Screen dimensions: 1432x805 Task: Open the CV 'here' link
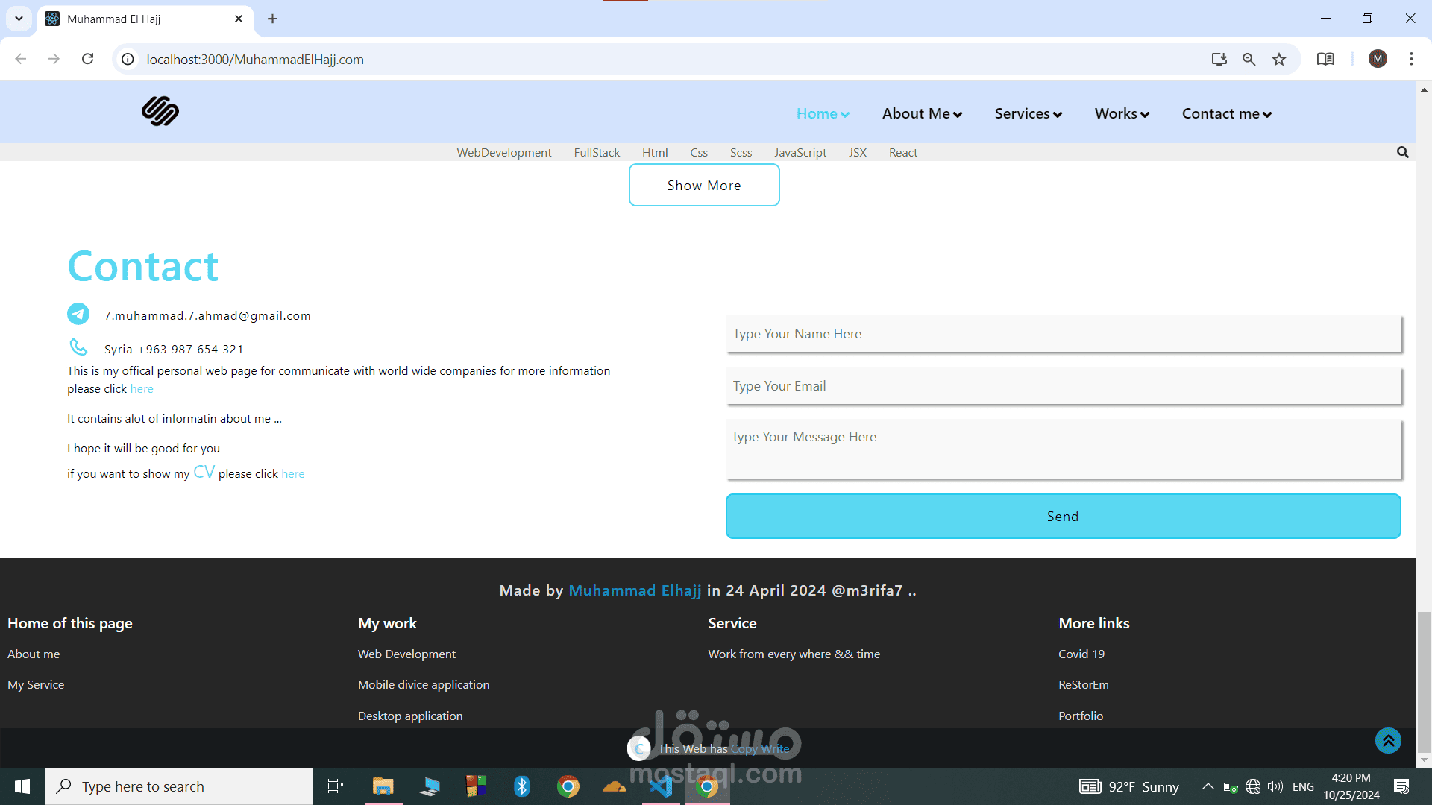[292, 474]
